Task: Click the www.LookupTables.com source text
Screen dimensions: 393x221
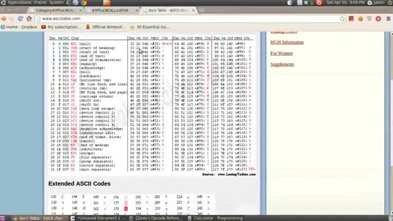Action: tap(236, 174)
